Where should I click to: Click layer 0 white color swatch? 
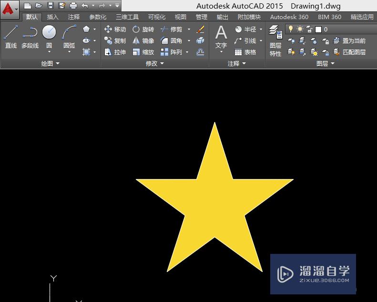click(x=318, y=30)
